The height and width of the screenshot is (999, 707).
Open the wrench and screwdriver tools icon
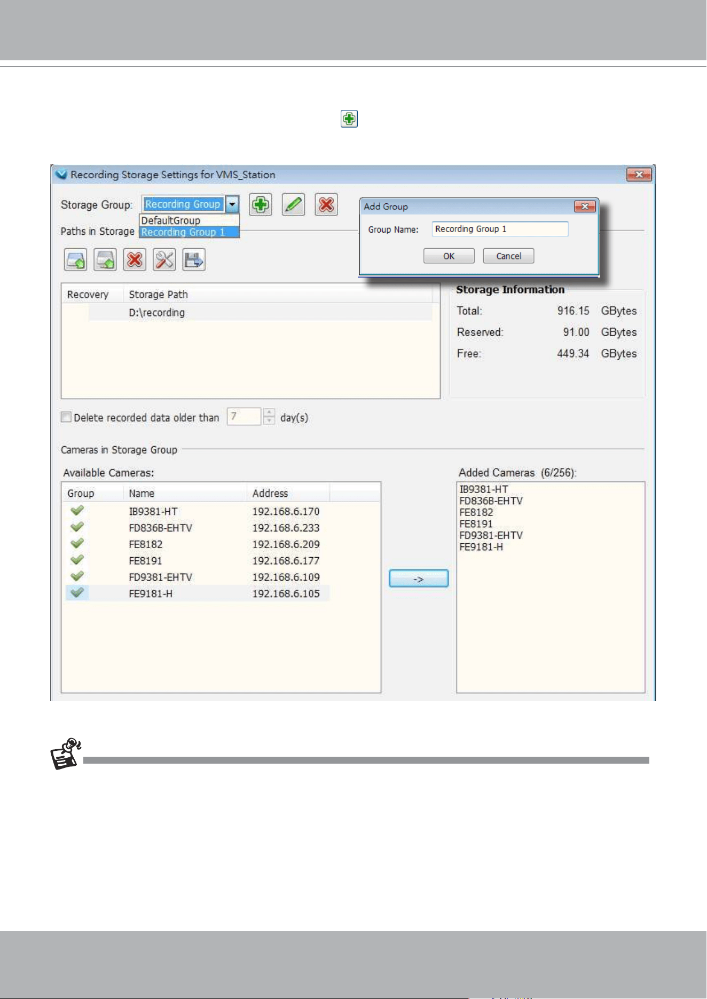pos(164,260)
